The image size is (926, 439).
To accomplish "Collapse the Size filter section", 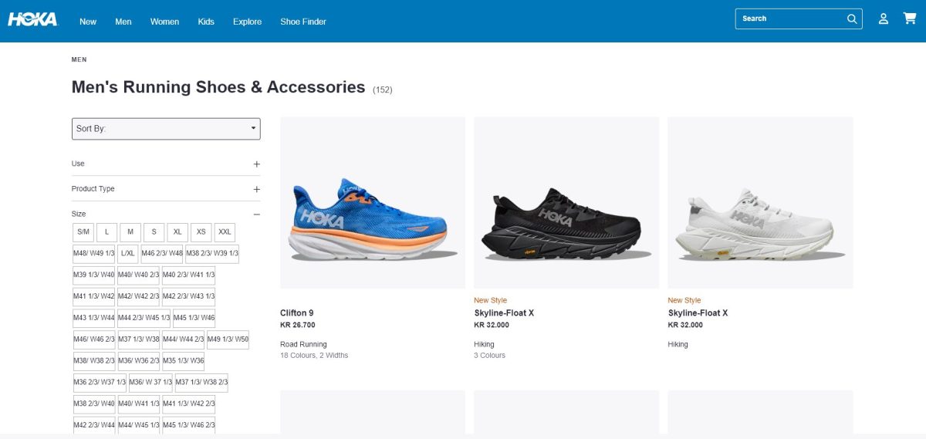I will tap(257, 214).
